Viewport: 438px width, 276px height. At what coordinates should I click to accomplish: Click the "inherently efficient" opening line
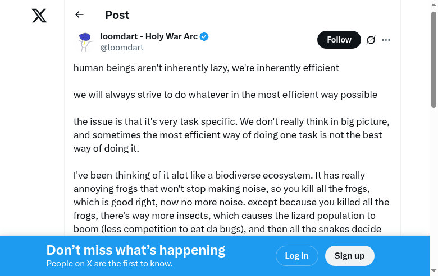click(206, 68)
